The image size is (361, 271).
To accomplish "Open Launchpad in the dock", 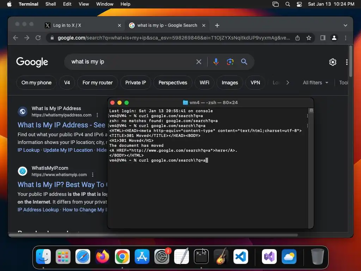I will pos(63,257).
